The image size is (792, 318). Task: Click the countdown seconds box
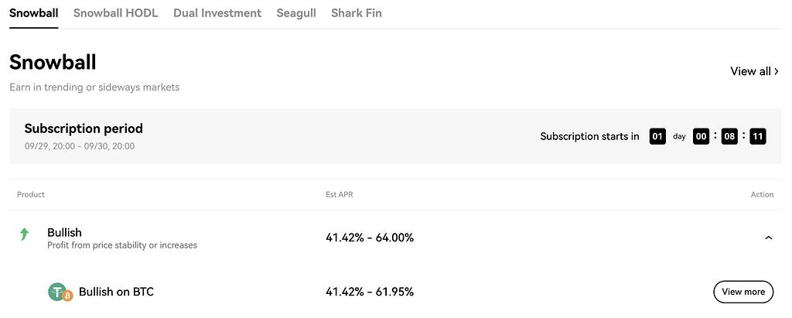coord(758,136)
